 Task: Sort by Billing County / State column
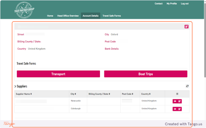(99, 94)
